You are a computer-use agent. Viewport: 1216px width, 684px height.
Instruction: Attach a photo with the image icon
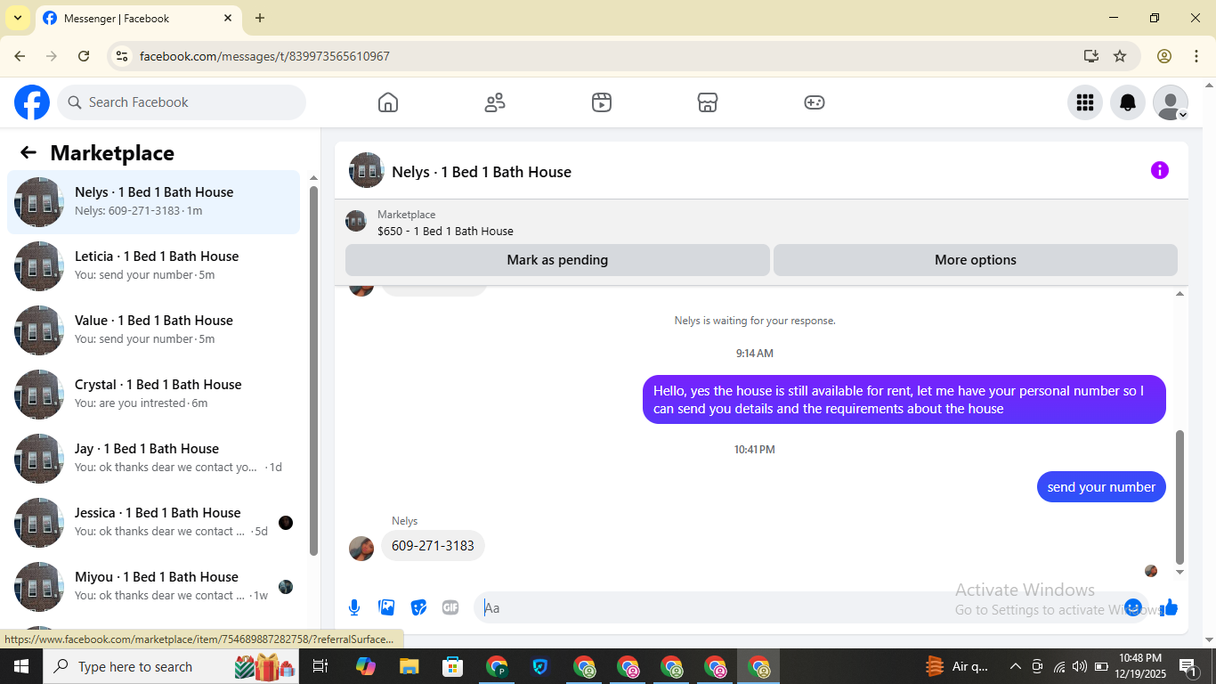[x=386, y=607]
